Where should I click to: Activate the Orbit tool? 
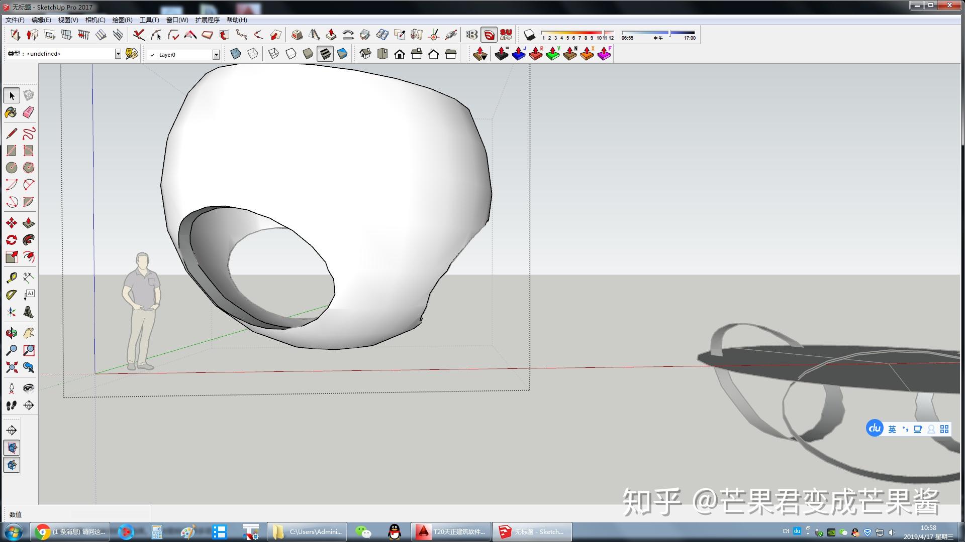coord(11,332)
